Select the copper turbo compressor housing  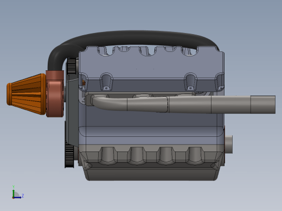pos(55,94)
